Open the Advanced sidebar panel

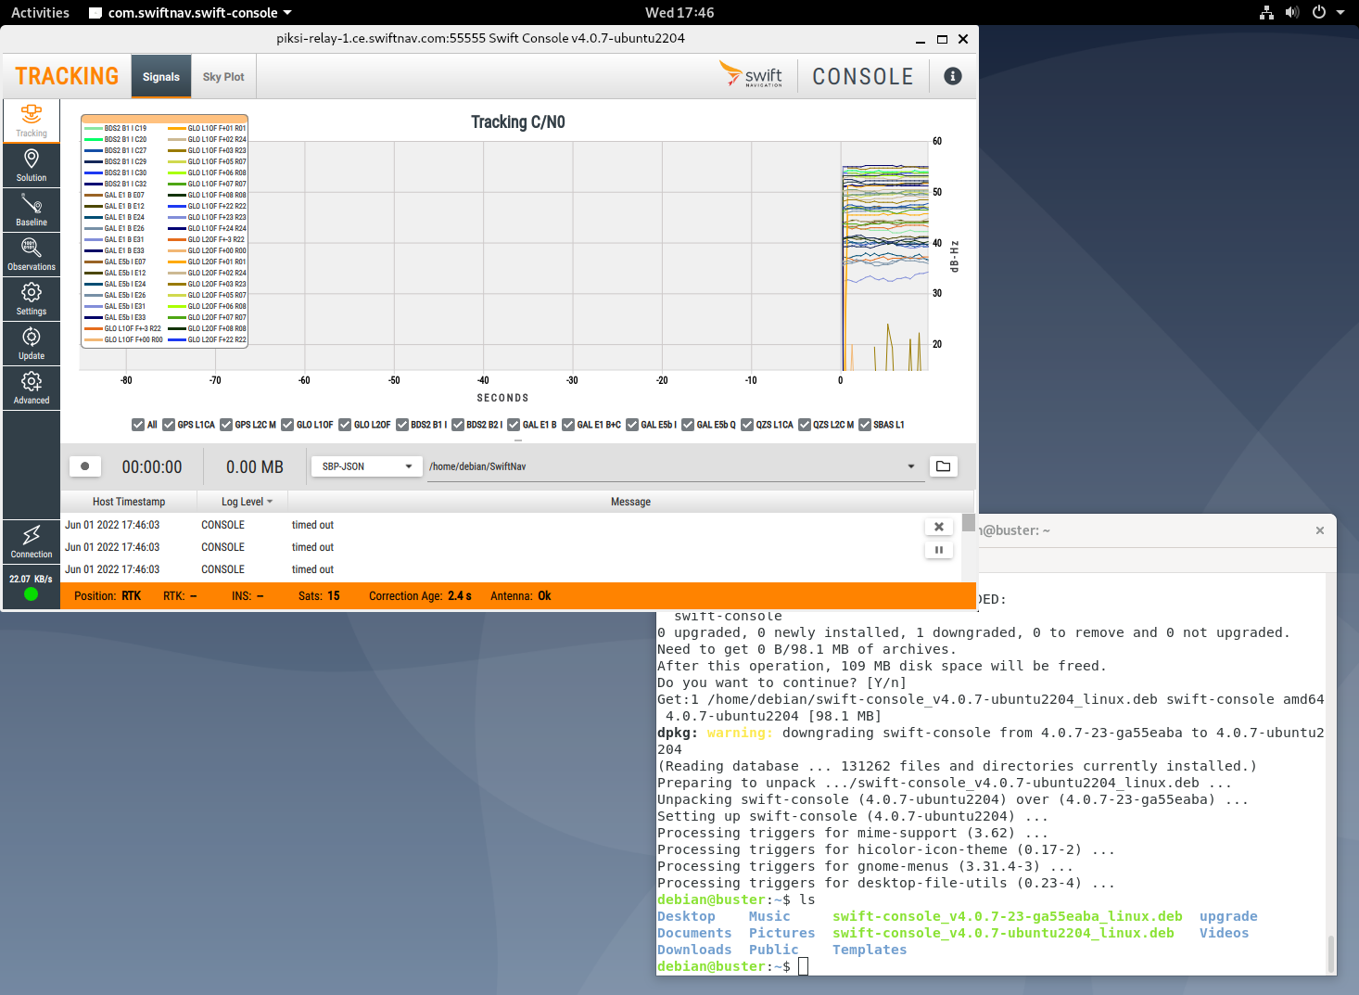tap(32, 388)
